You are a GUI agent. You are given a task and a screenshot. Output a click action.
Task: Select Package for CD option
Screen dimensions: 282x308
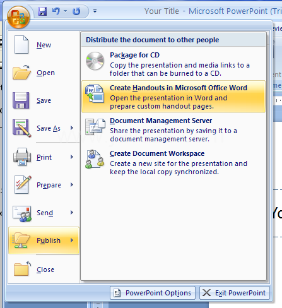pyautogui.click(x=173, y=64)
